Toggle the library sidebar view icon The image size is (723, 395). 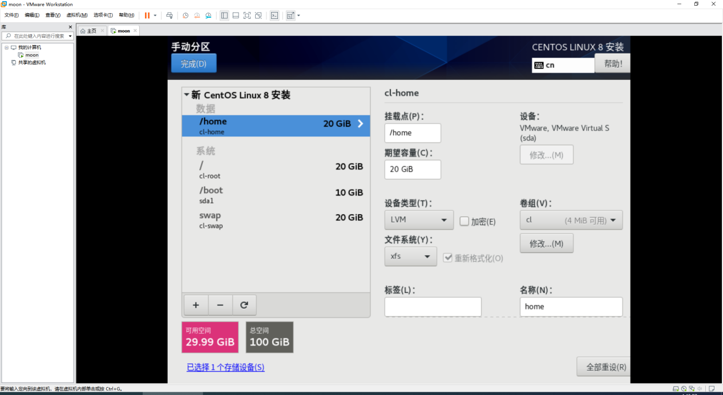coord(224,15)
